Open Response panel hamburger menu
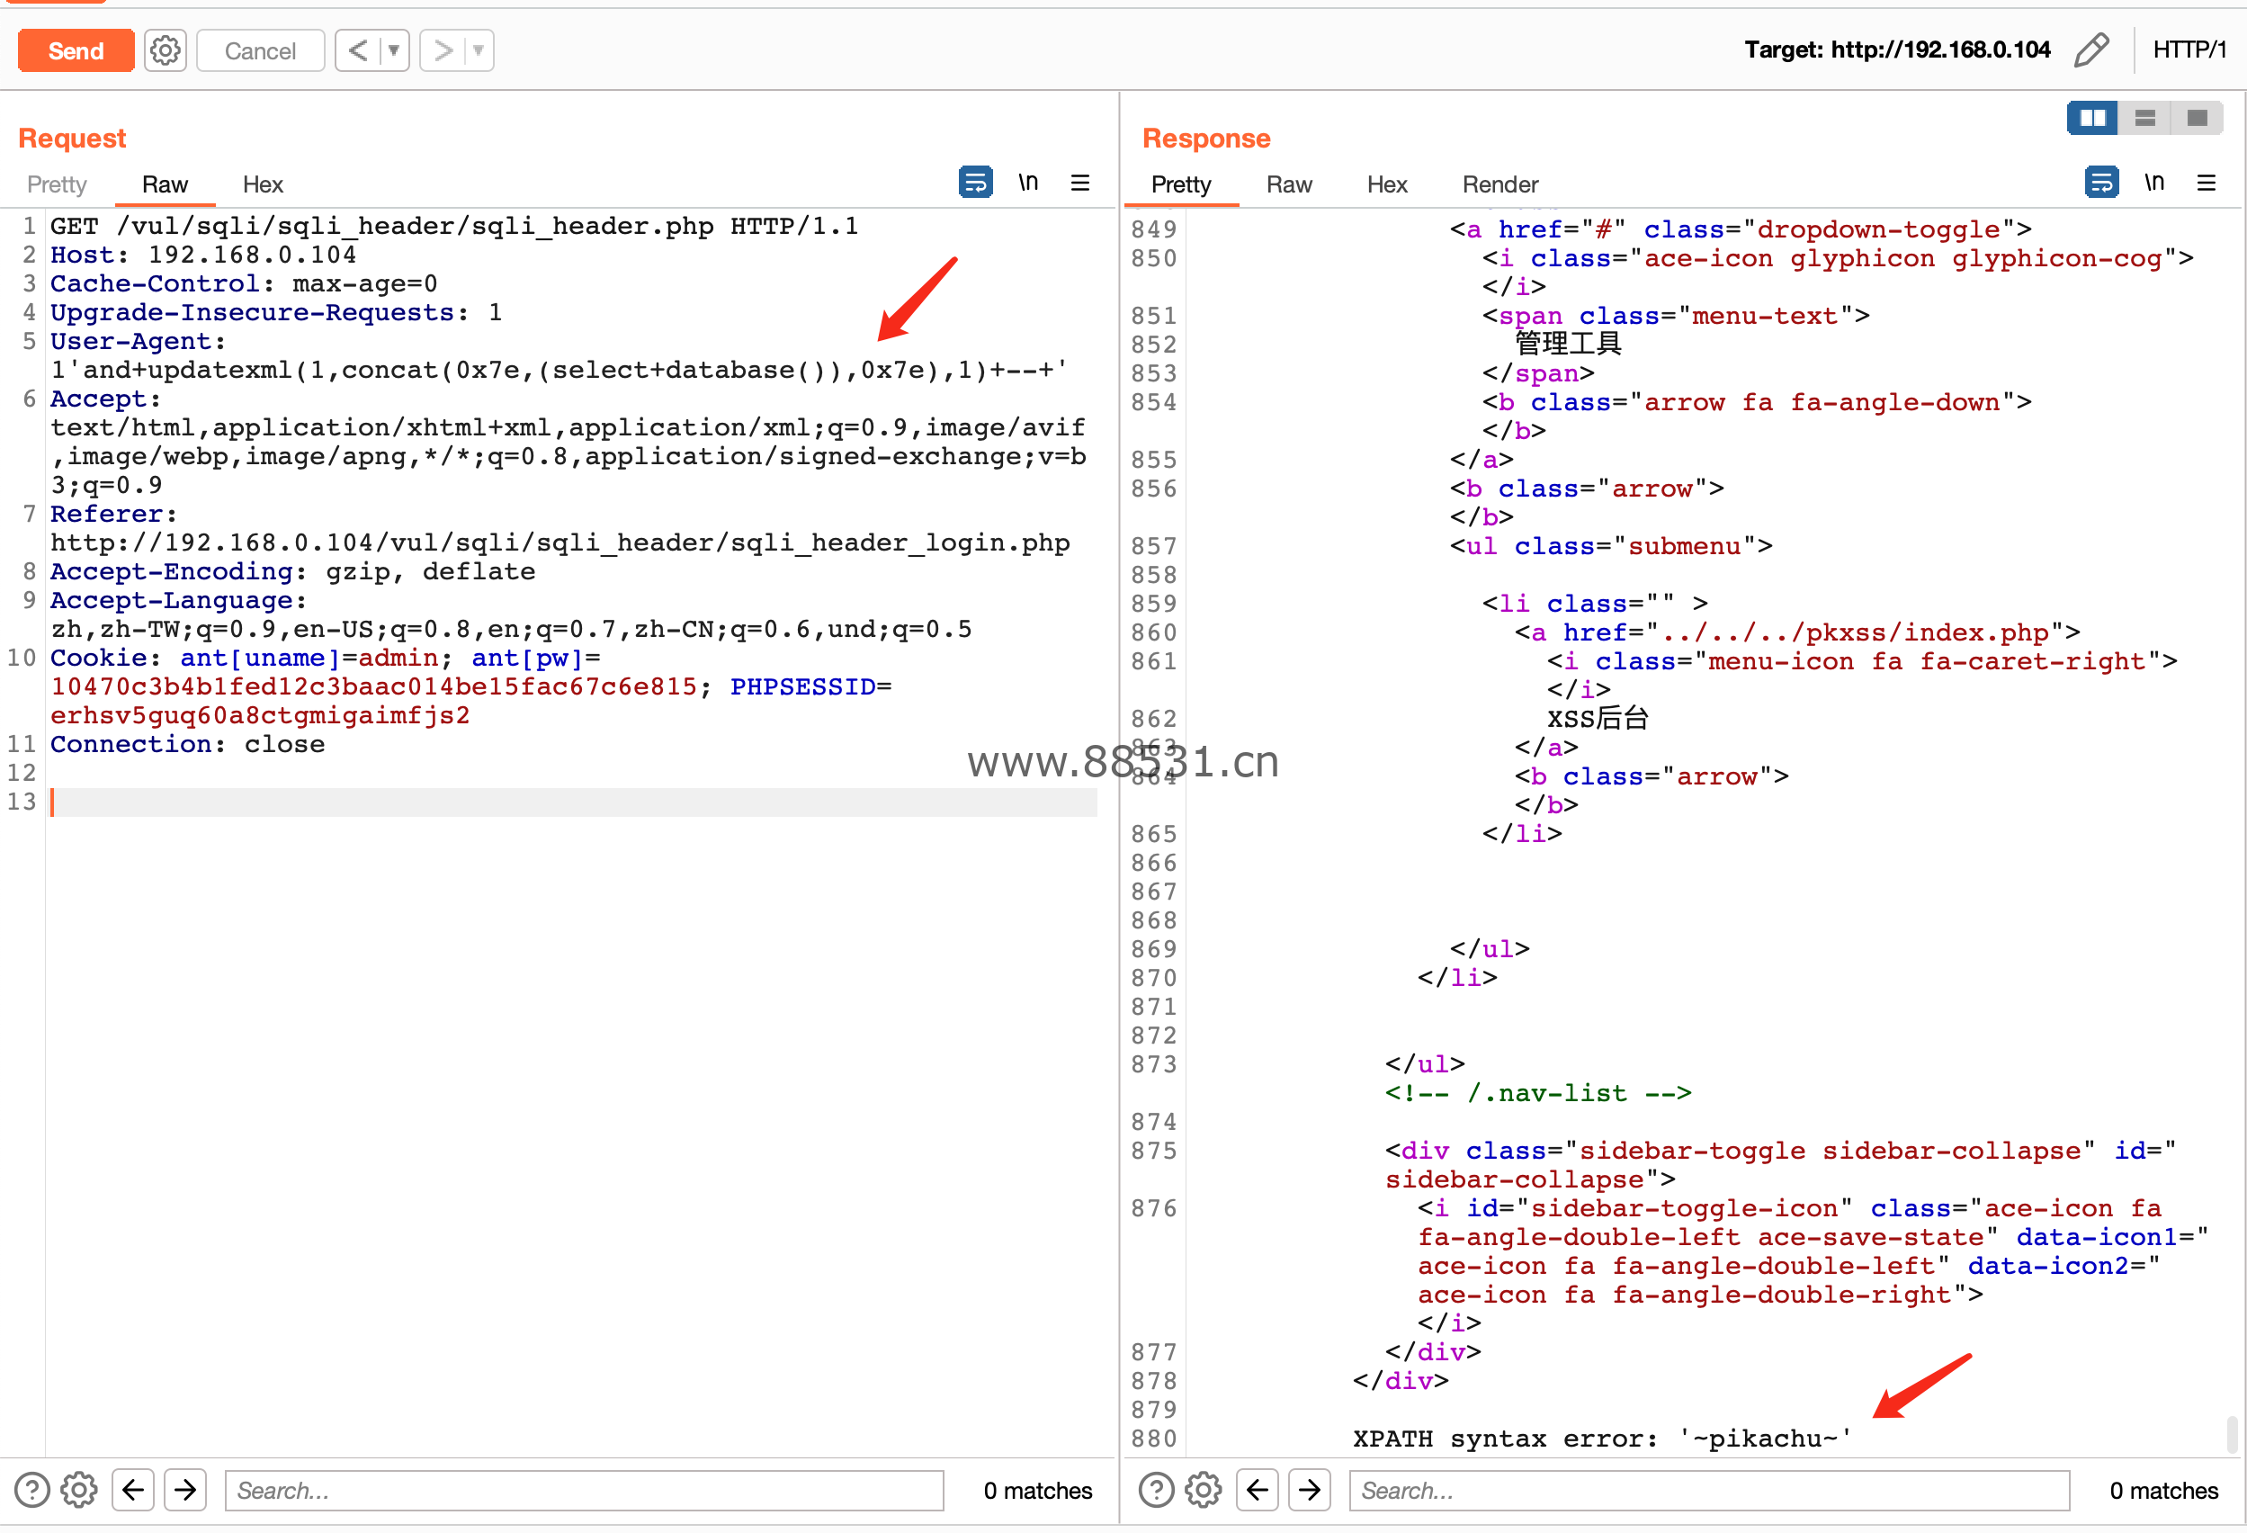This screenshot has height=1533, width=2247. (x=2207, y=182)
